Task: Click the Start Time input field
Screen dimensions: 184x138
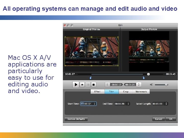Action: [87, 104]
